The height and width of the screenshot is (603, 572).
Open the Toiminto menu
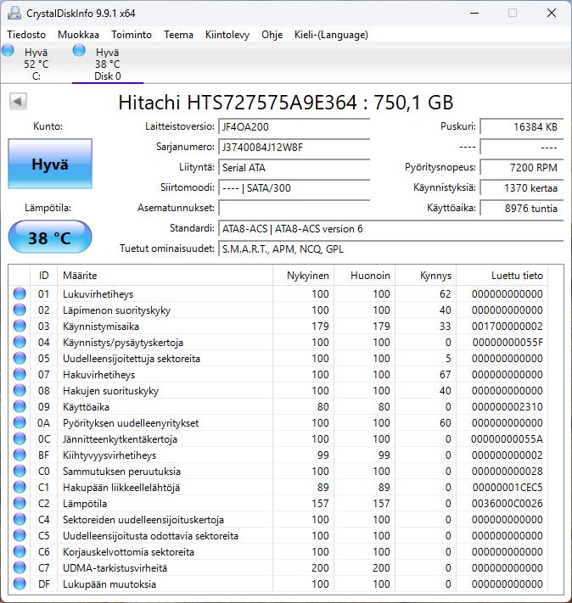[x=132, y=35]
